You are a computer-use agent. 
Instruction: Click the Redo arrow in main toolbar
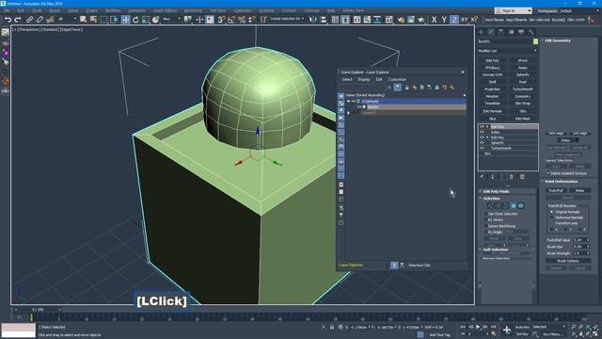[x=18, y=19]
